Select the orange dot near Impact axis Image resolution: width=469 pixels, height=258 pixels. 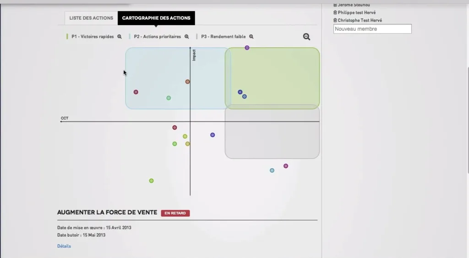(187, 82)
